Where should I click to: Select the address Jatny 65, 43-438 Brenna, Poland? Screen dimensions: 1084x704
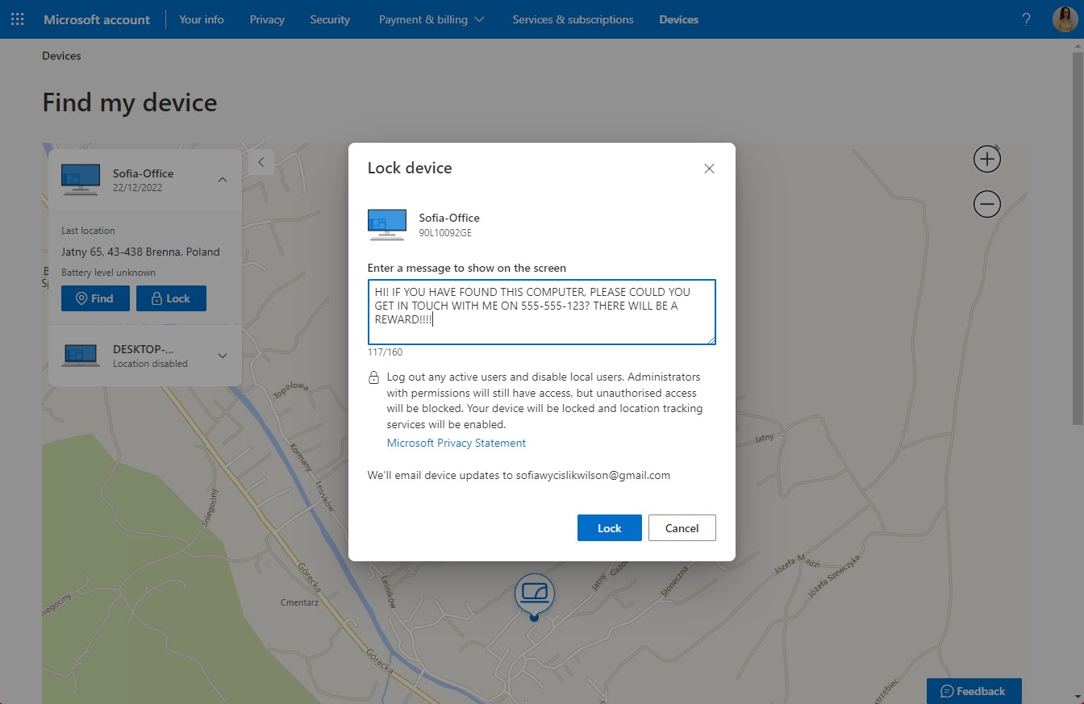coord(140,252)
